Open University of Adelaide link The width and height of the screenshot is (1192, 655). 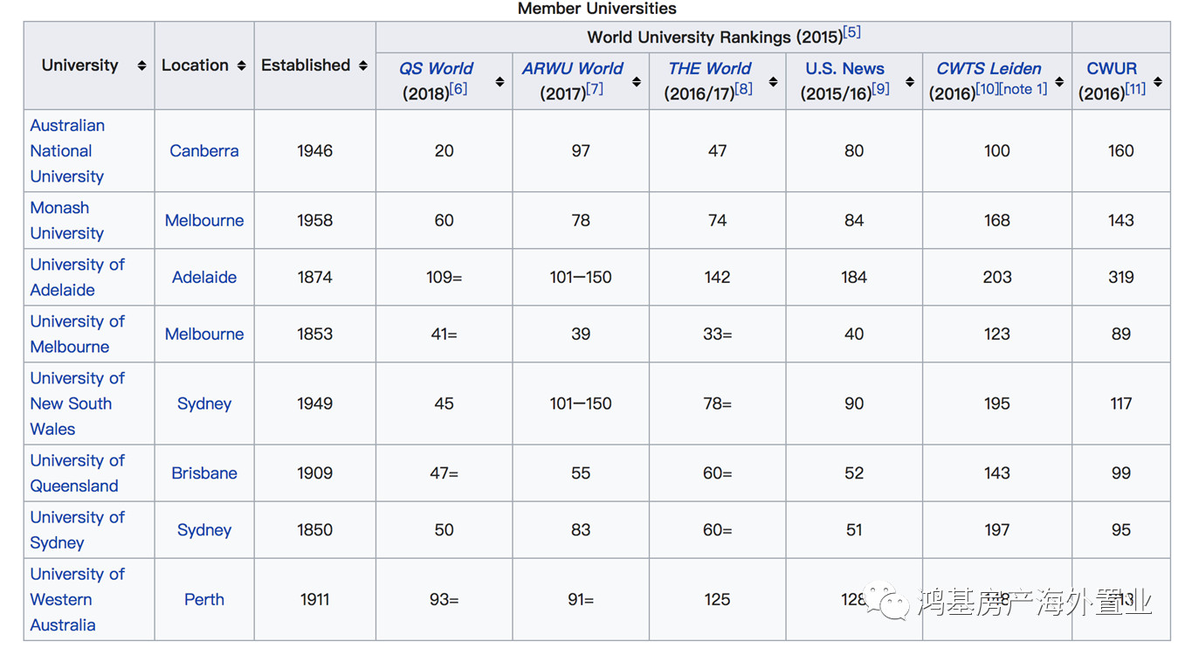[x=77, y=278]
